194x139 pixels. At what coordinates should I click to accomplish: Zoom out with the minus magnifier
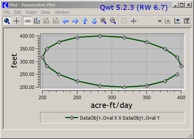(x=113, y=21)
